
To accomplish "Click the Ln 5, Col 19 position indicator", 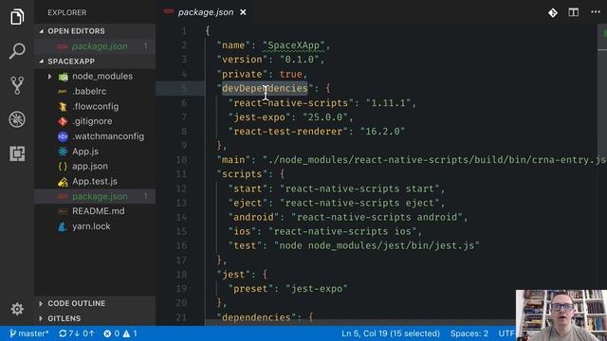I will click(391, 333).
